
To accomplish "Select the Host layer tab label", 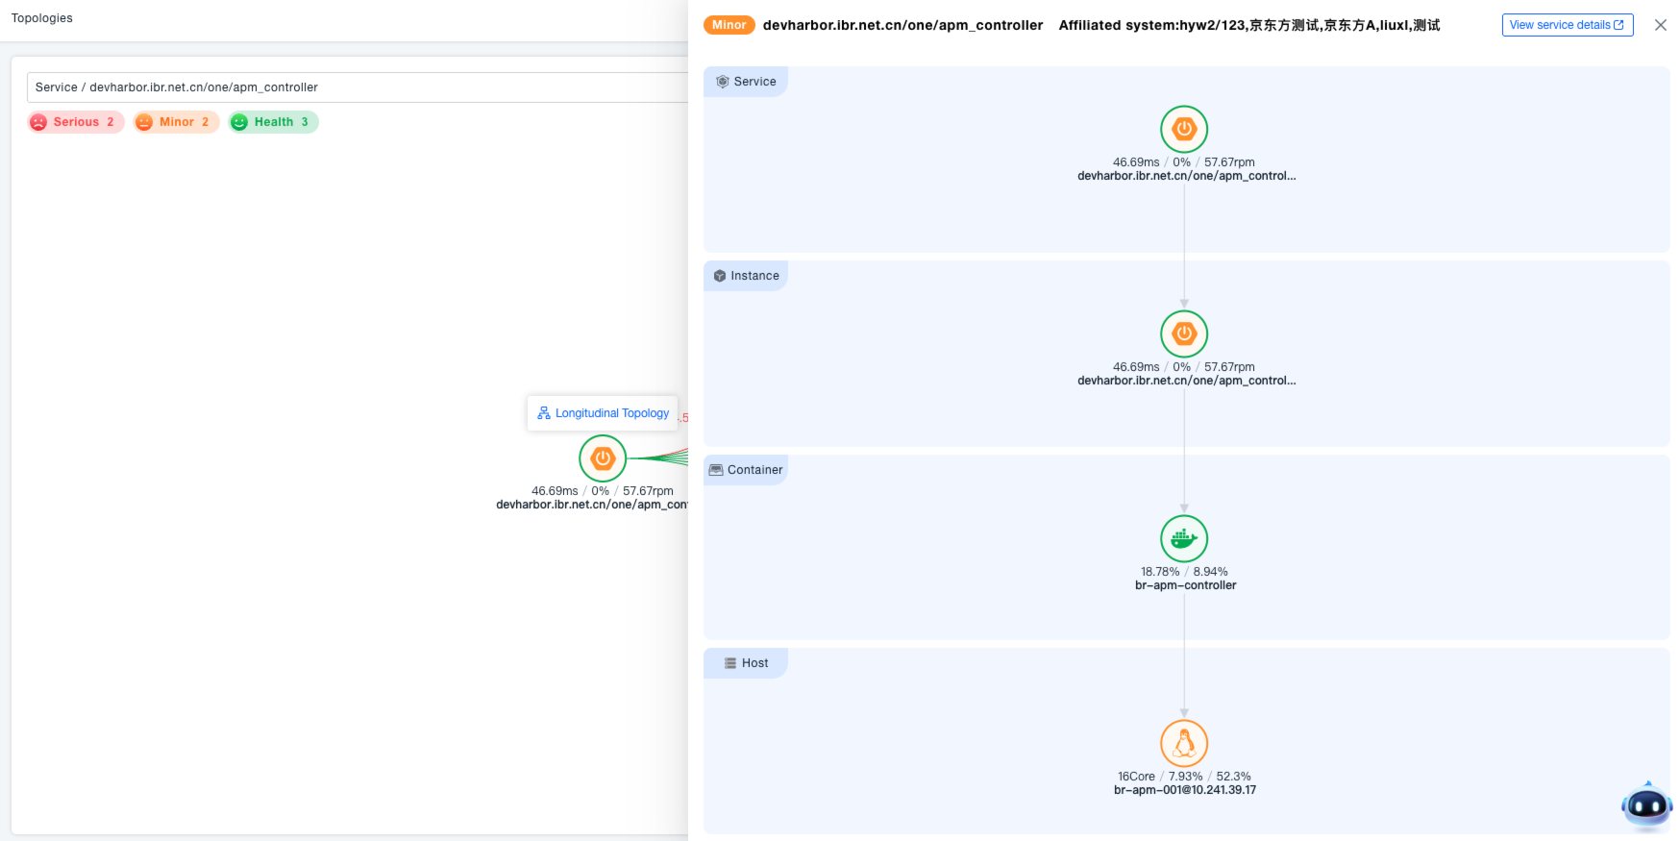I will pos(746,663).
